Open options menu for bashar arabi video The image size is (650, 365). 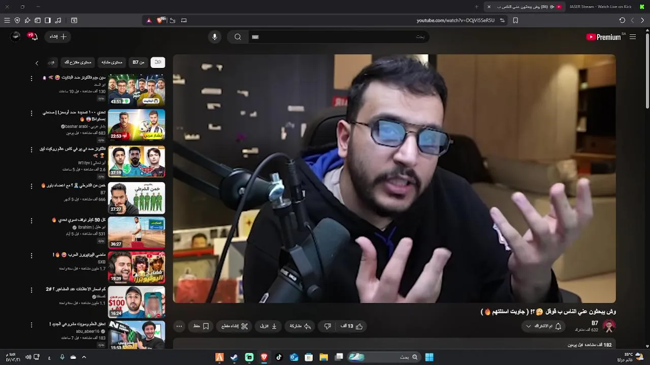coord(31,113)
